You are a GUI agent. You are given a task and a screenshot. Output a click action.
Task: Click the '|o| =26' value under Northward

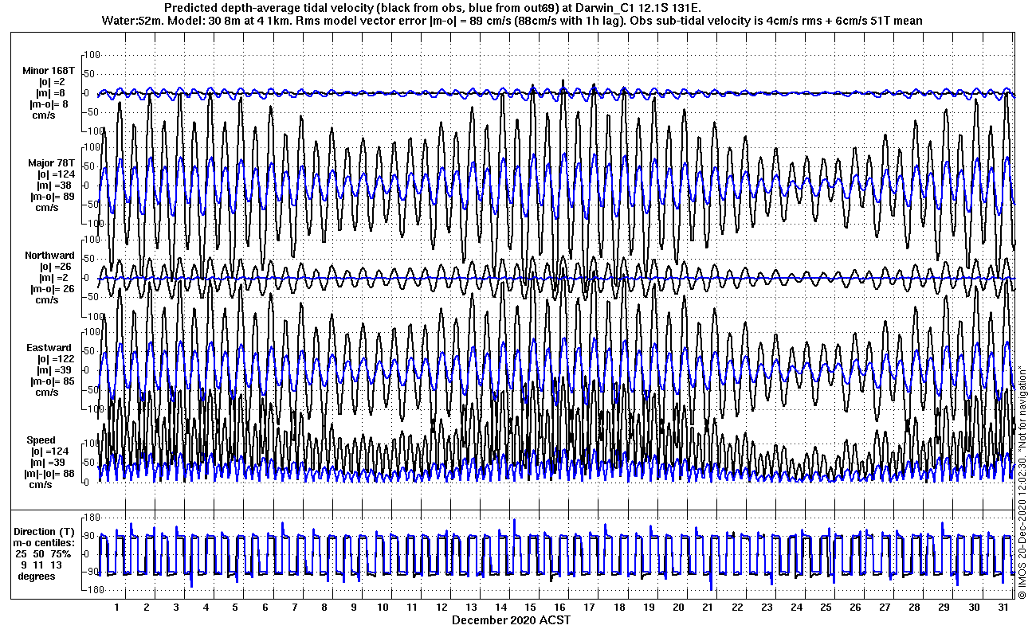[x=55, y=267]
